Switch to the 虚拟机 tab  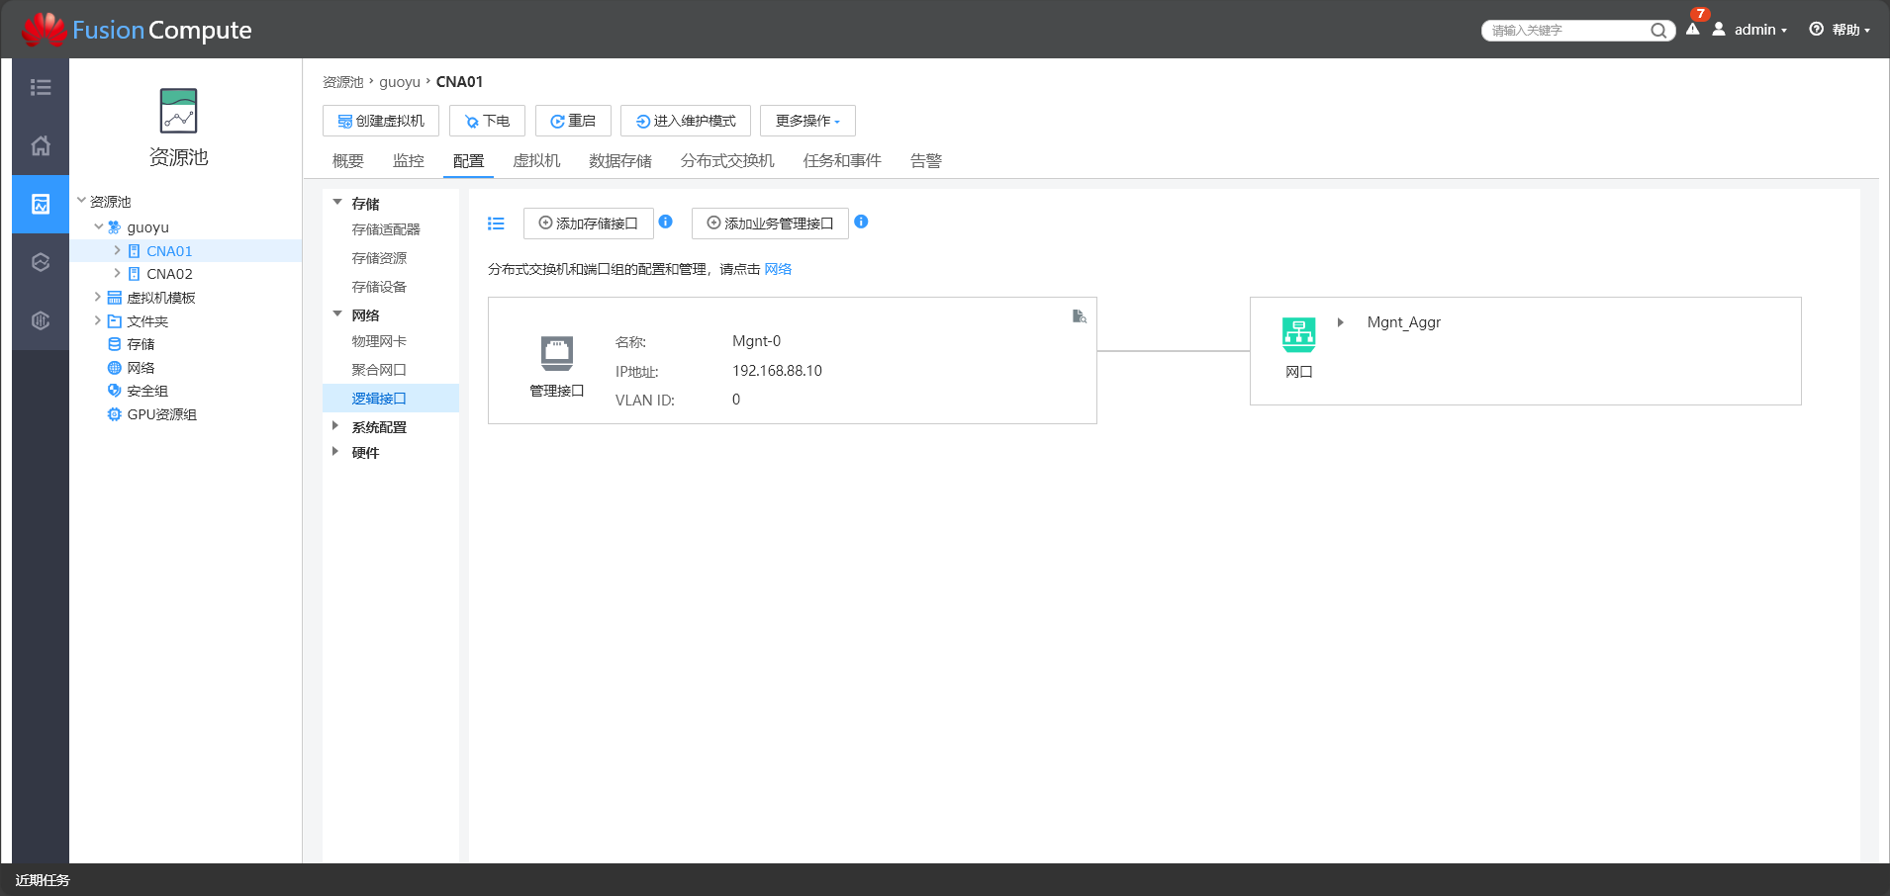coord(536,160)
